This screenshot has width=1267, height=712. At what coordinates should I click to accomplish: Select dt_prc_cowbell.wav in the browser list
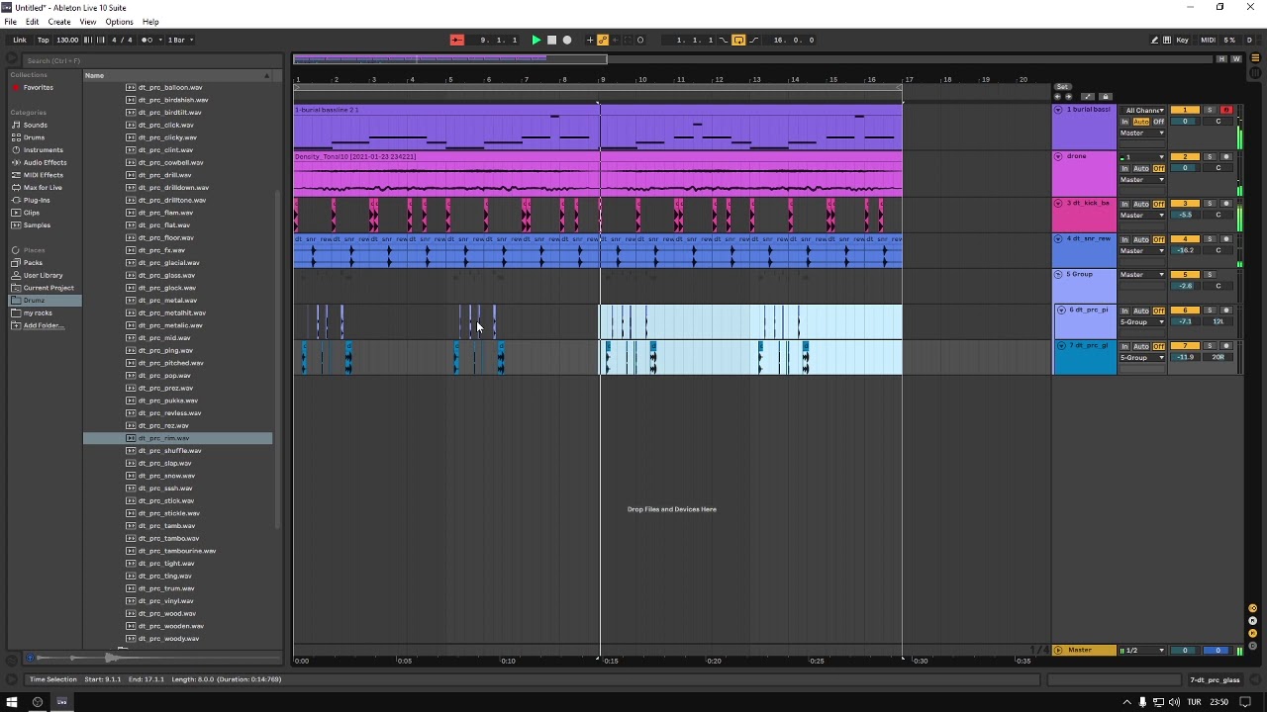[x=170, y=162]
